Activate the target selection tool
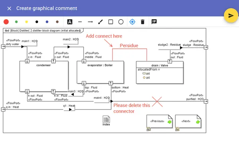The image size is (239, 149). click(132, 22)
